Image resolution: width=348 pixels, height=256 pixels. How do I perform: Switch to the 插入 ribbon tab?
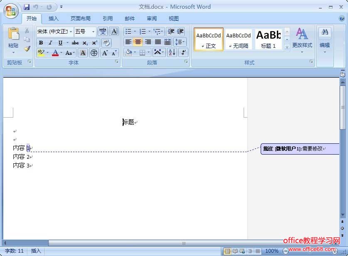54,18
